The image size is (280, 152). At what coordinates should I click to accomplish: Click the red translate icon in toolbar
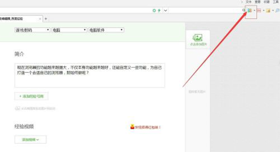click(x=259, y=10)
